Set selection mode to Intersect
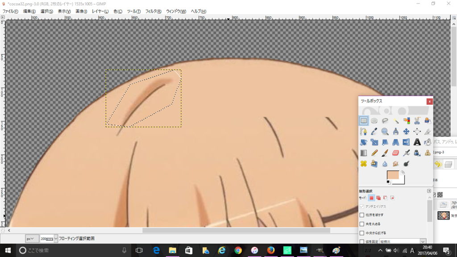 tap(392, 198)
